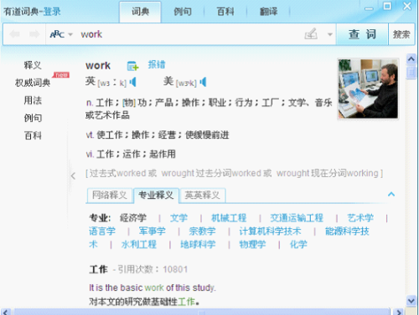Select 用法 in the left sidebar
The width and height of the screenshot is (419, 315).
[33, 100]
